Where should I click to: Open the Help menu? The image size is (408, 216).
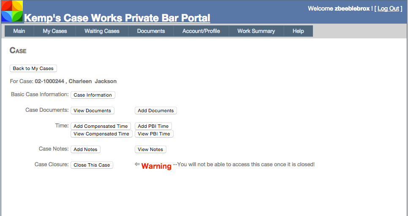coord(298,31)
